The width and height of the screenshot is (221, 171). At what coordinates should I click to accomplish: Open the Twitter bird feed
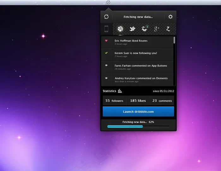coord(132,29)
